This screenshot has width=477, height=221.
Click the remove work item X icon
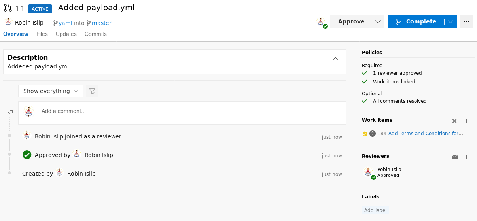click(x=454, y=121)
